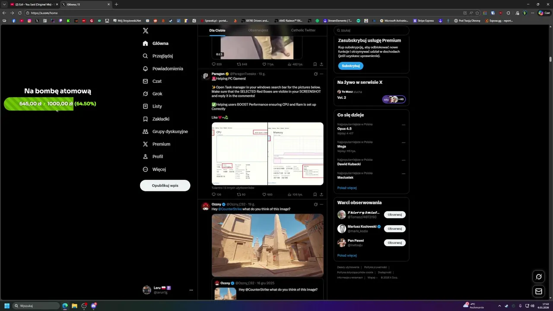Open the Stripe Express bookmark
Image resolution: width=553 pixels, height=311 pixels.
tap(423, 20)
